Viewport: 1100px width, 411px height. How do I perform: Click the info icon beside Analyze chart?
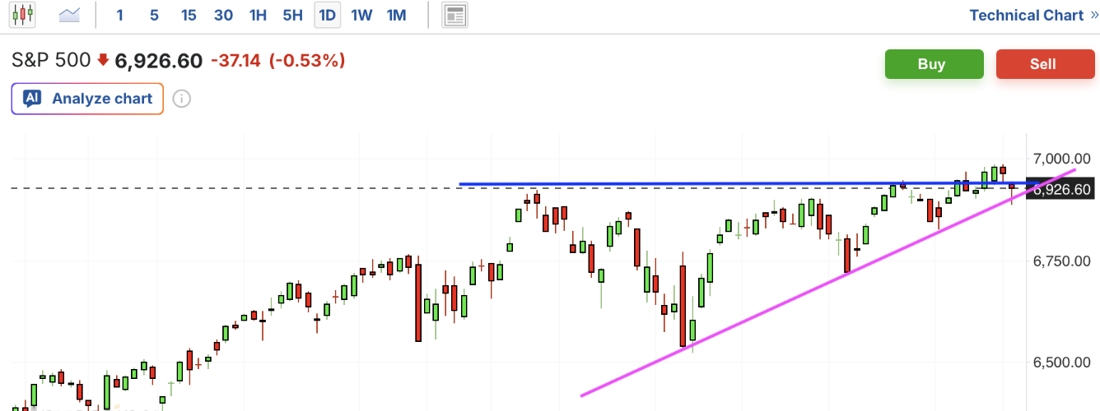point(182,99)
